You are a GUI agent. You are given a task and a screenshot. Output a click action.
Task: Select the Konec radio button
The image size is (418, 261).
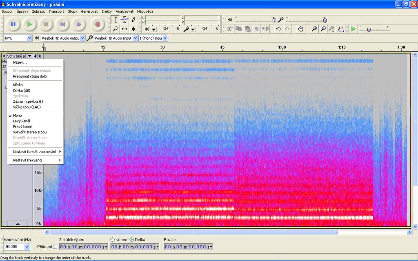click(x=113, y=240)
